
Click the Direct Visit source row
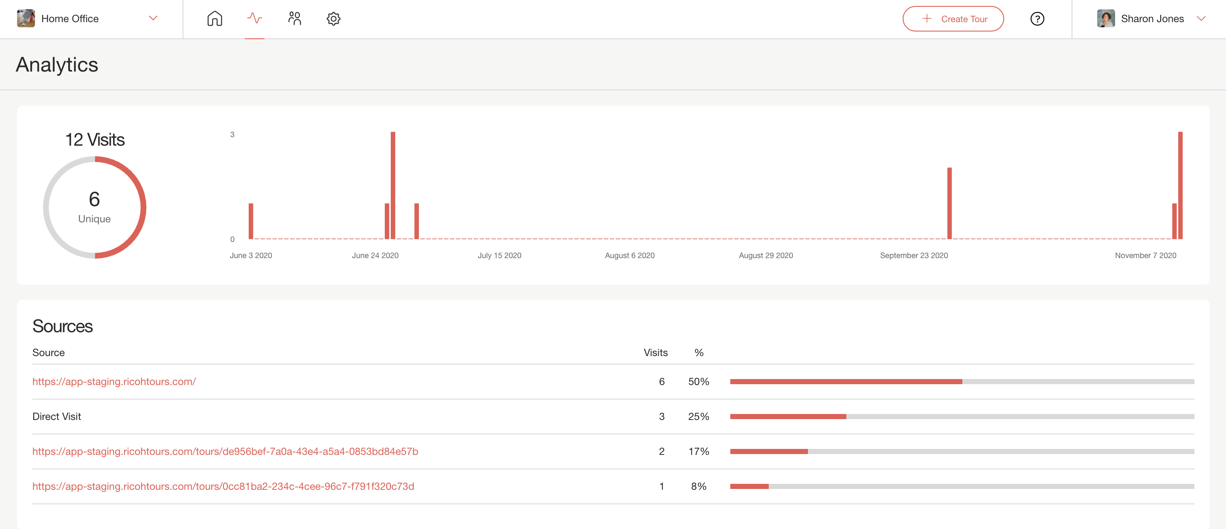pos(57,417)
